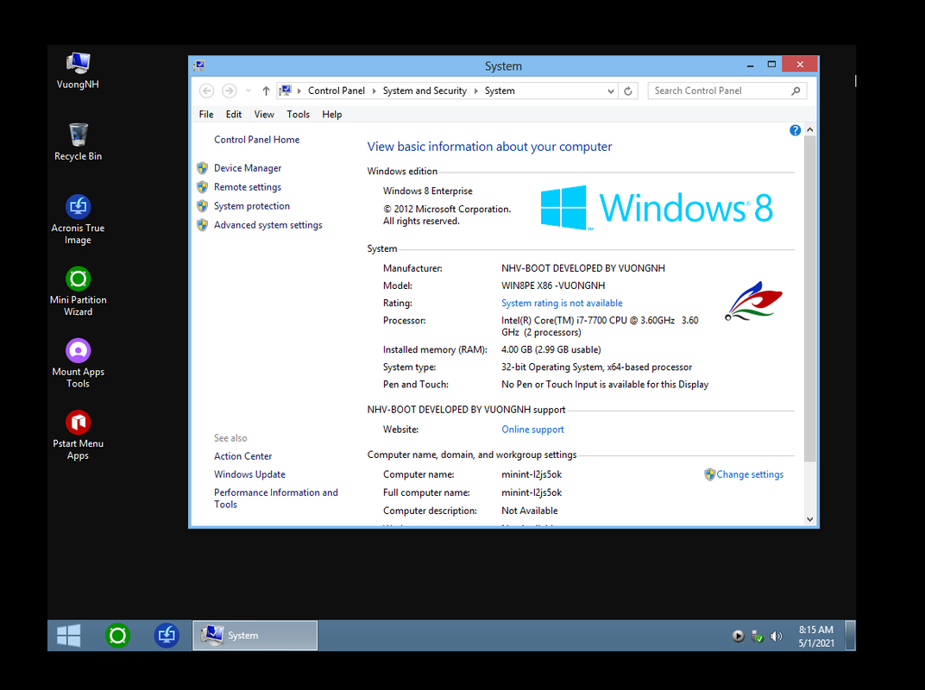Click the computer icon in address bar
925x690 pixels.
[286, 91]
